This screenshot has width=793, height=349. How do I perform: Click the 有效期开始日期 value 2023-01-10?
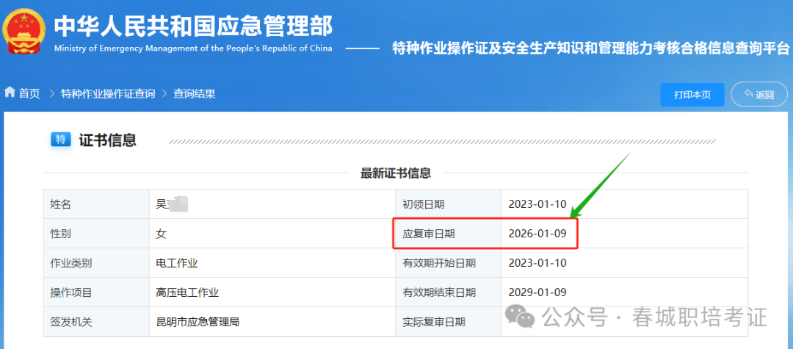[x=537, y=263]
